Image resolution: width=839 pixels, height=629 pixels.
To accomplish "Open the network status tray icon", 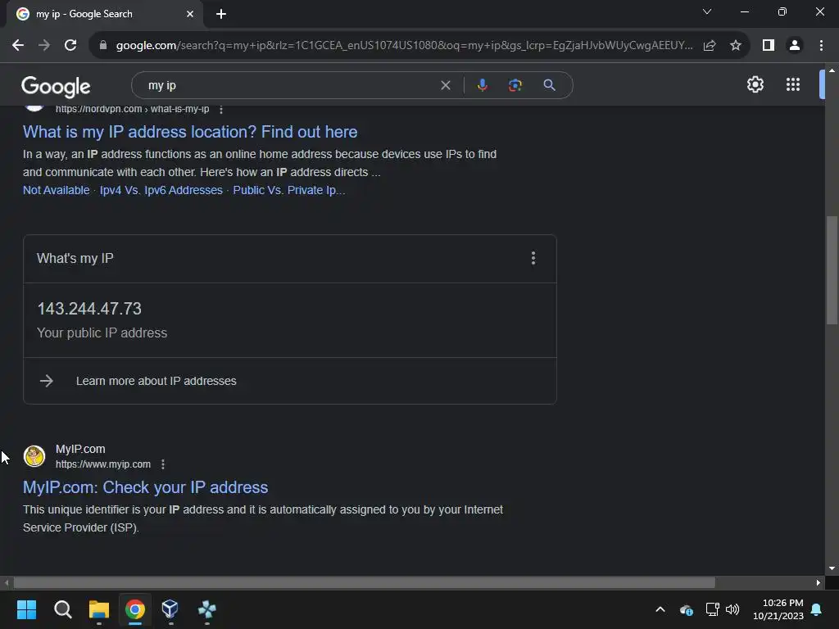I will pos(712,609).
